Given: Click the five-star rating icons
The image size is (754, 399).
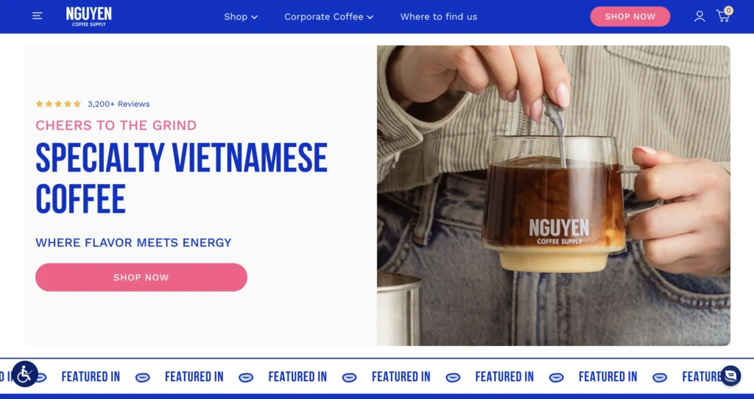Looking at the screenshot, I should pos(58,104).
